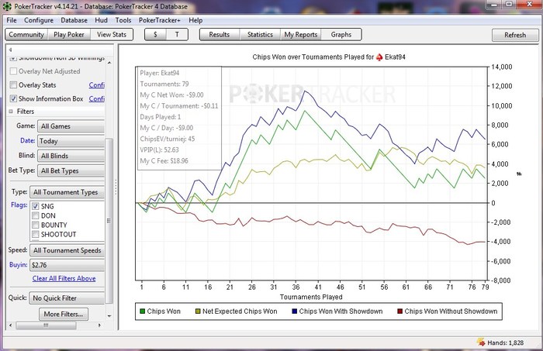Select the View Stats tab
The width and height of the screenshot is (543, 351).
[112, 35]
